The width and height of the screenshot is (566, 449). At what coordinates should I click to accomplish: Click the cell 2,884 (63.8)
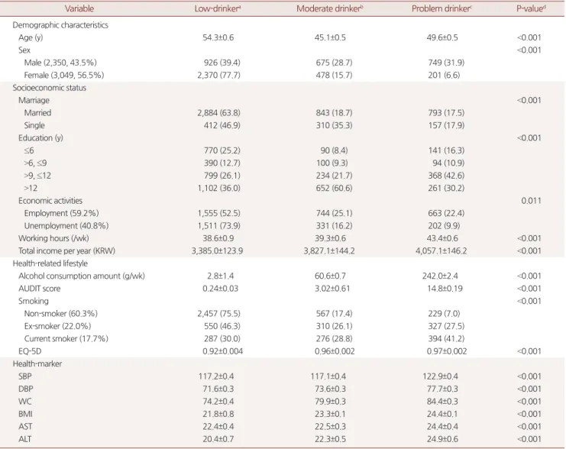pyautogui.click(x=218, y=112)
